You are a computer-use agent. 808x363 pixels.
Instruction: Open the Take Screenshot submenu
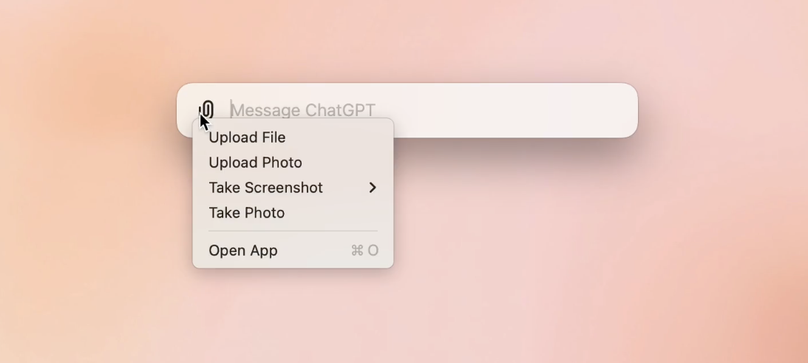265,188
